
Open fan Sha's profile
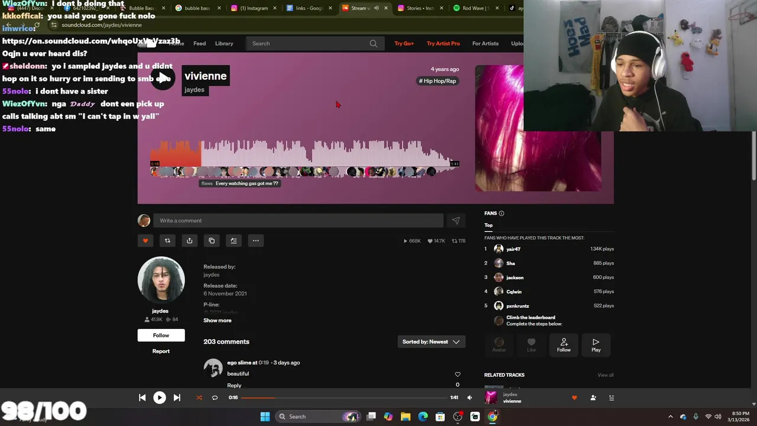(x=510, y=263)
